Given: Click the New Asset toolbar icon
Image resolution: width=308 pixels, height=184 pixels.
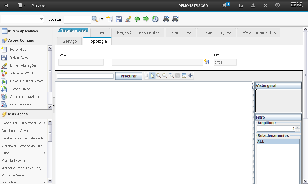Looking at the screenshot, I should pyautogui.click(x=110, y=19).
